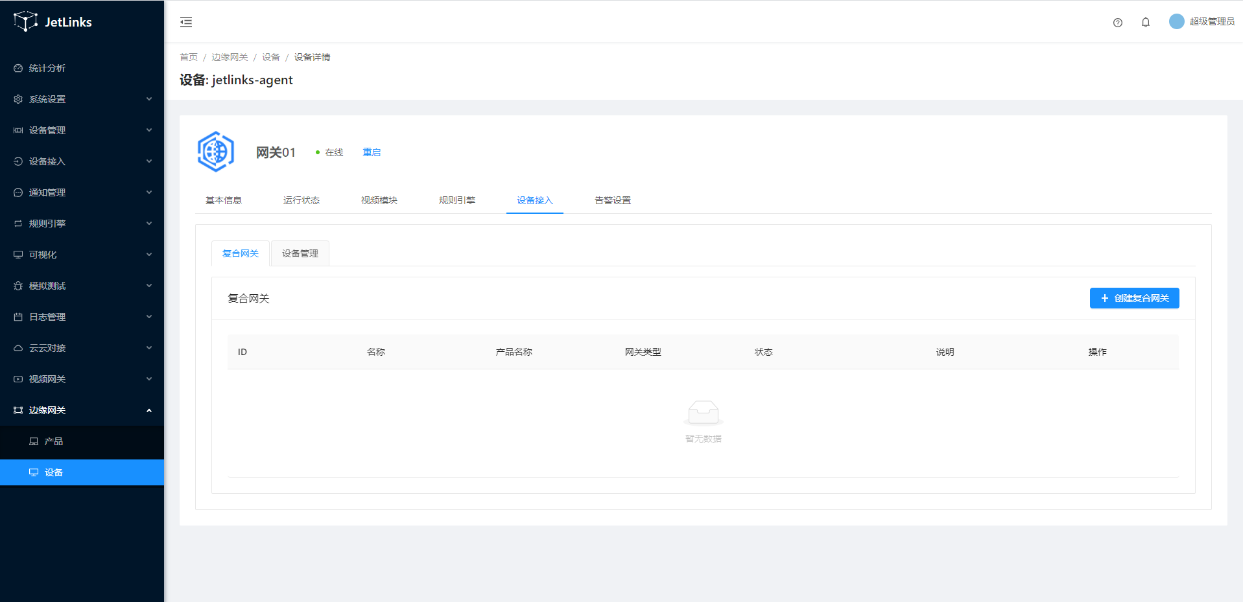Click the gateway device hexagon icon

(x=215, y=152)
